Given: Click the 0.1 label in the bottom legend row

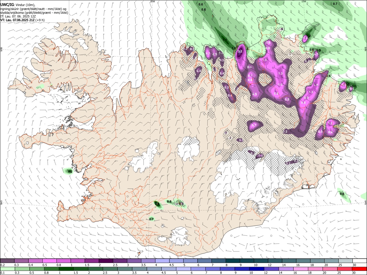Looking at the screenshot, I should 2,273.
